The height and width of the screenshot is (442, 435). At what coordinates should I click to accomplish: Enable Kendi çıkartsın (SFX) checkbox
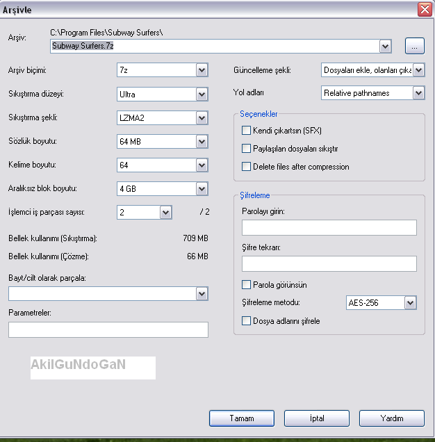(246, 131)
